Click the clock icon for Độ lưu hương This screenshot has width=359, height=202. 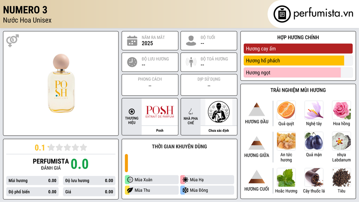point(132,62)
